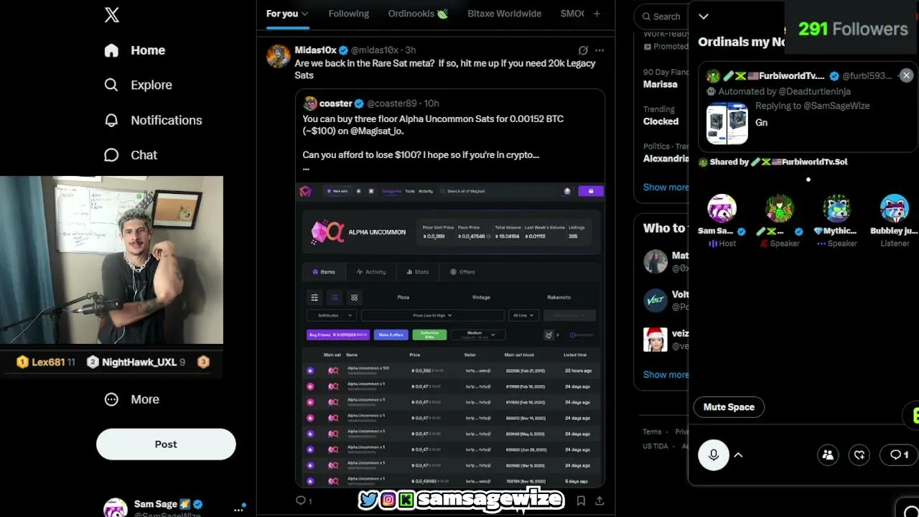Click the Post button

pyautogui.click(x=166, y=444)
